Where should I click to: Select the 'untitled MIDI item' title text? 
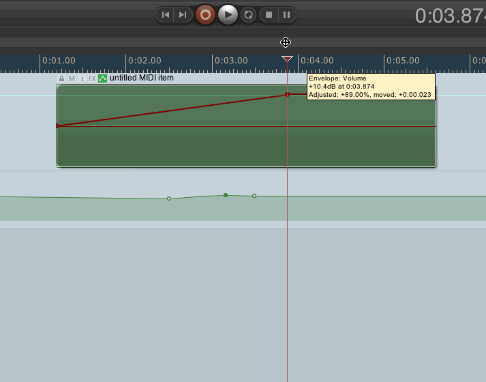142,78
